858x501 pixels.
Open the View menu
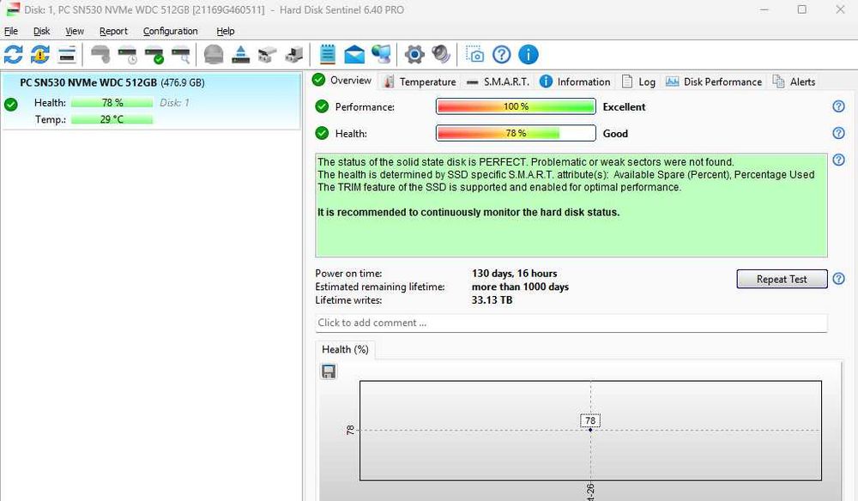point(75,31)
